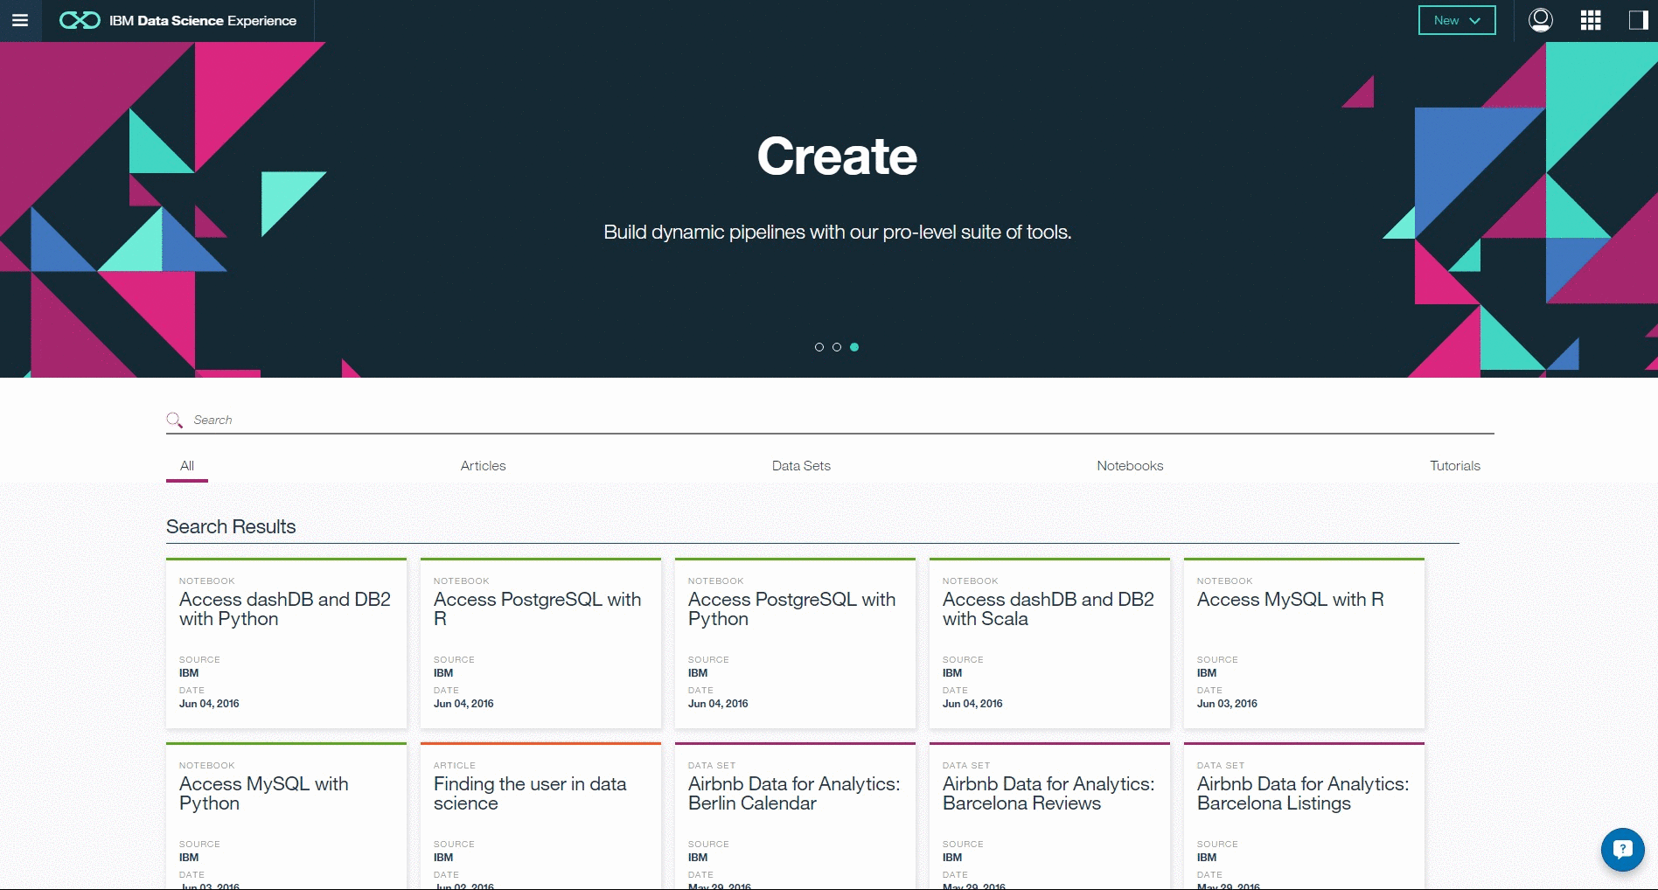Open Access dashDB and DB2 with Python notebook
This screenshot has width=1658, height=890.
285,609
